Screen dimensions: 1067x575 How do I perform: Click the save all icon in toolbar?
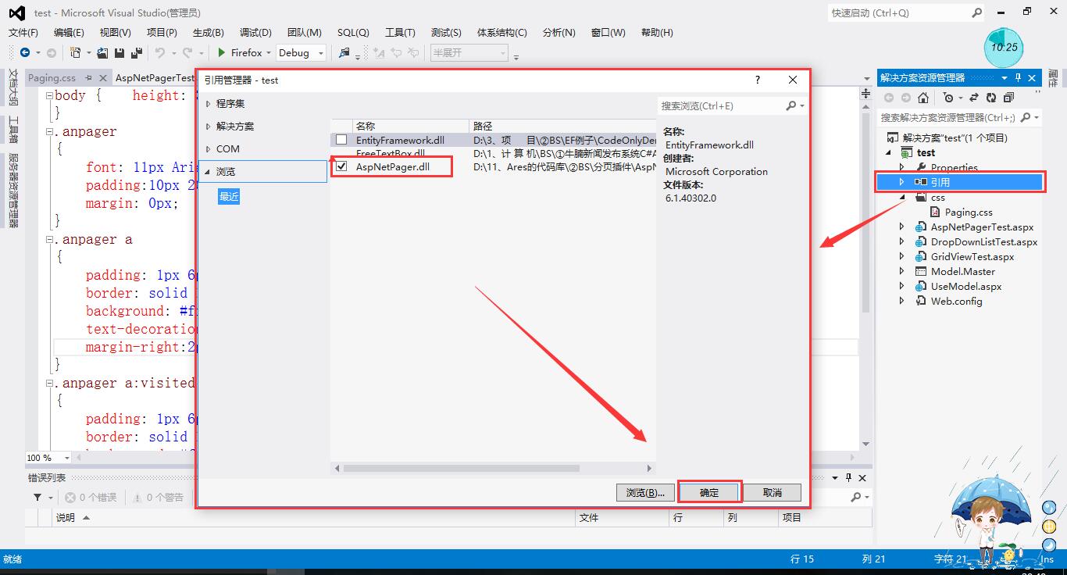(137, 53)
